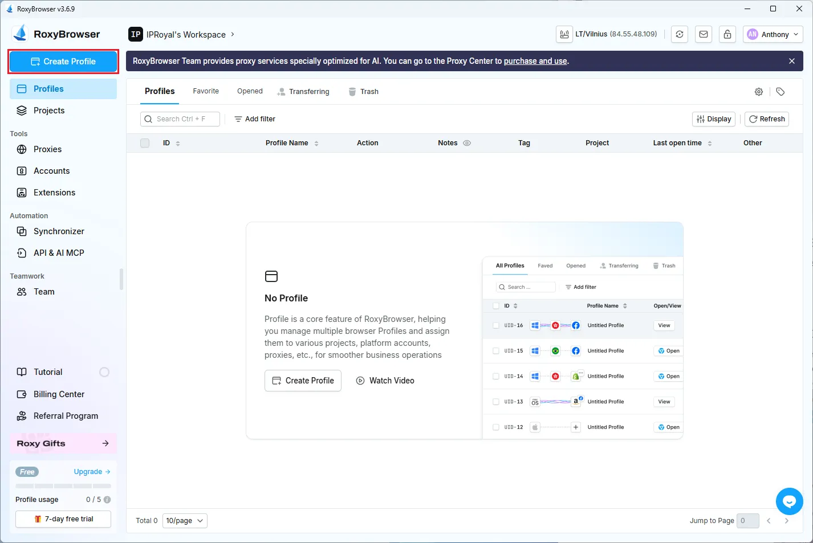The width and height of the screenshot is (813, 543).
Task: Toggle Notes visibility with the eye icon
Action: click(x=466, y=143)
